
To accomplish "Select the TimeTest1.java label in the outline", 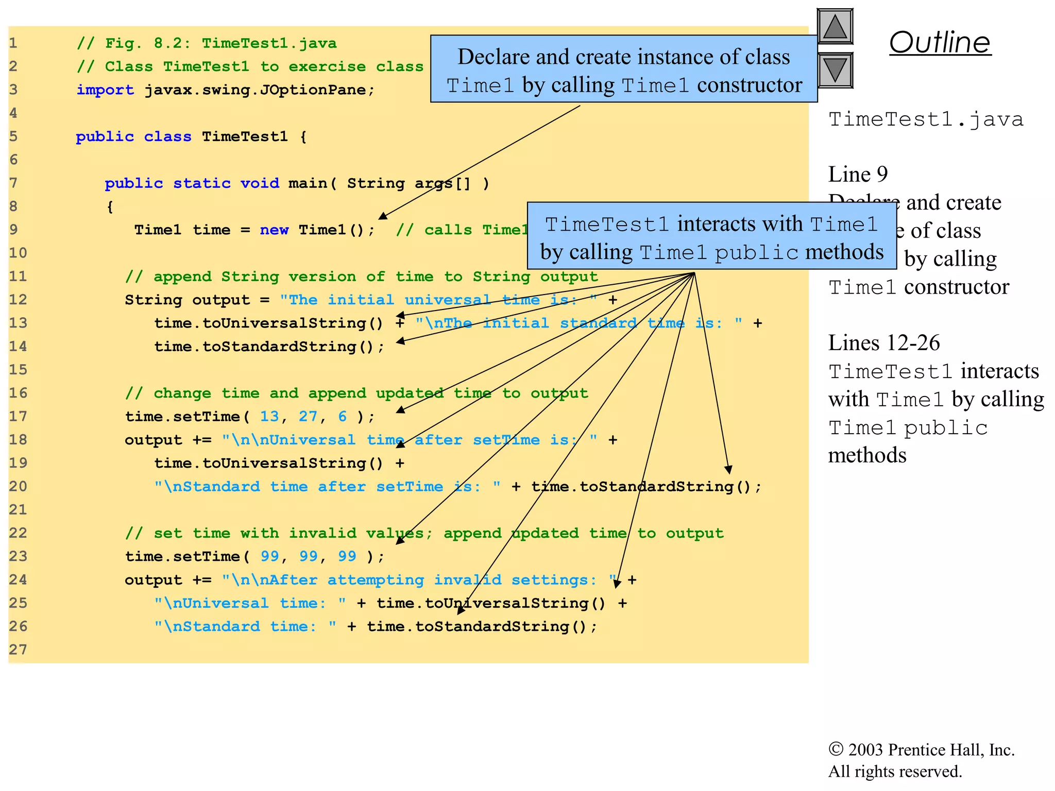I will click(x=926, y=119).
